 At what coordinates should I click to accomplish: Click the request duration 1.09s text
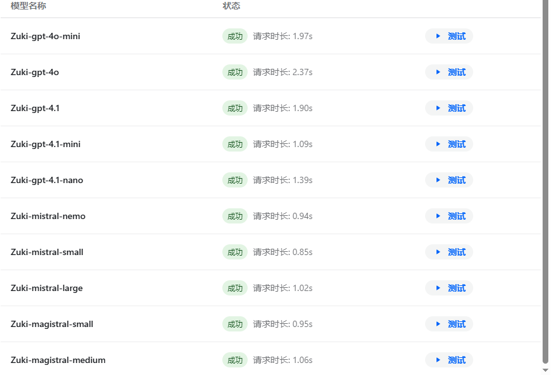click(282, 145)
